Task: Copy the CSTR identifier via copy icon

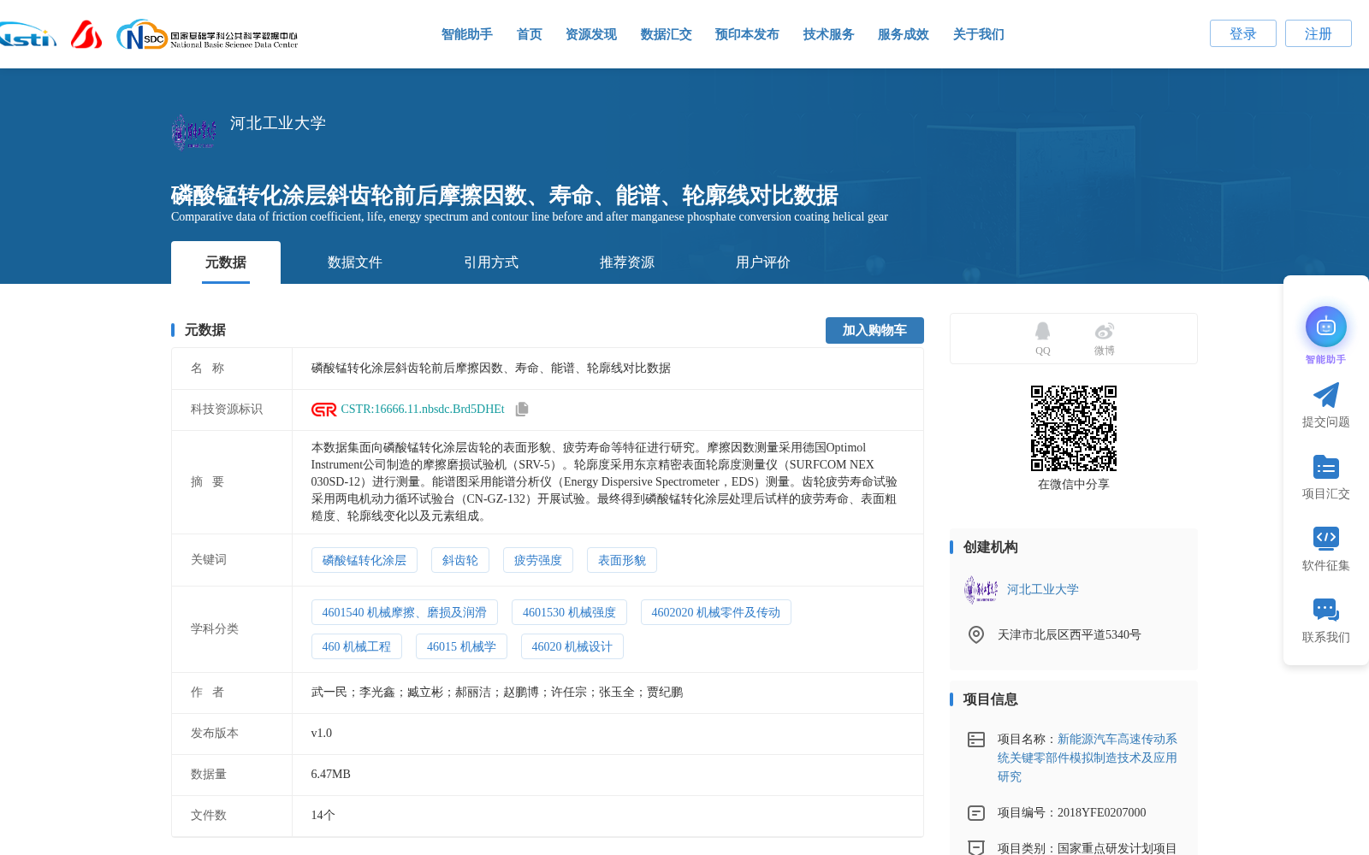Action: [x=522, y=410]
